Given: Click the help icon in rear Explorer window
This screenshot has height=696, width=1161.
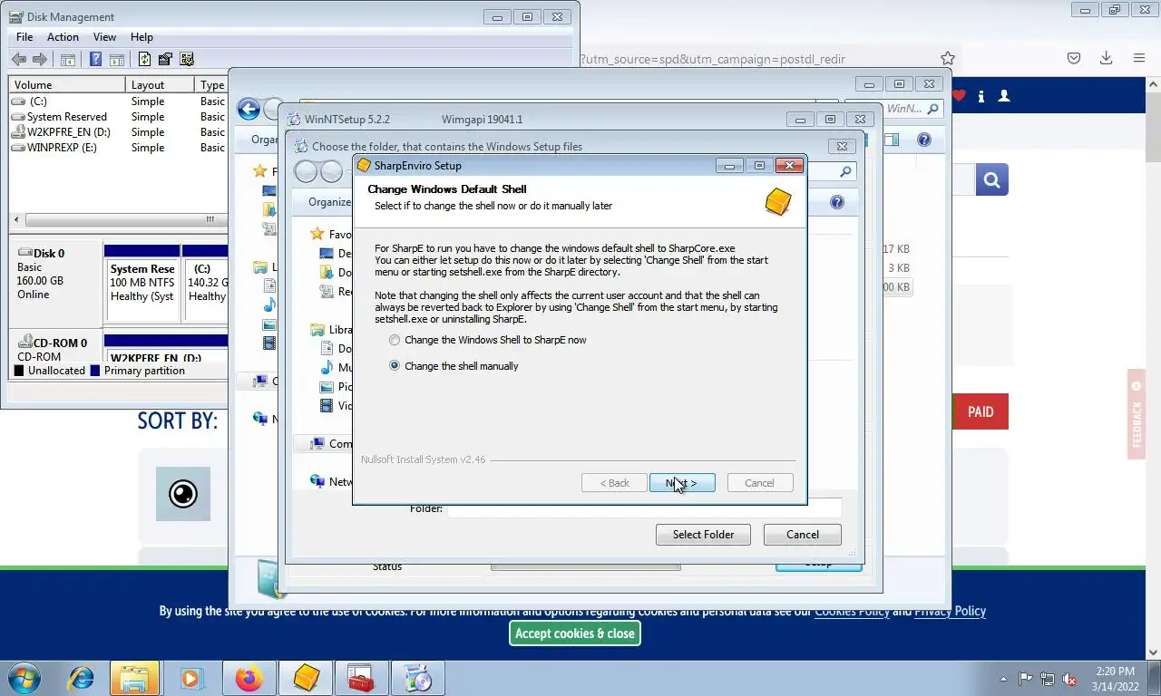Looking at the screenshot, I should click(x=923, y=140).
